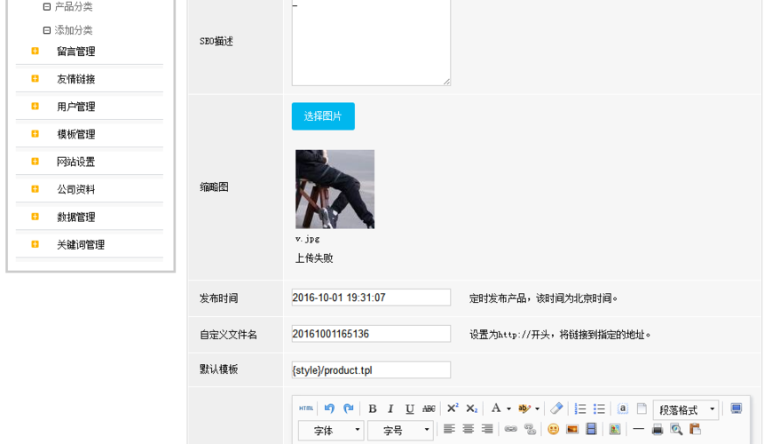Open the 段落格式 paragraph format dropdown
The image size is (764, 444).
click(686, 409)
